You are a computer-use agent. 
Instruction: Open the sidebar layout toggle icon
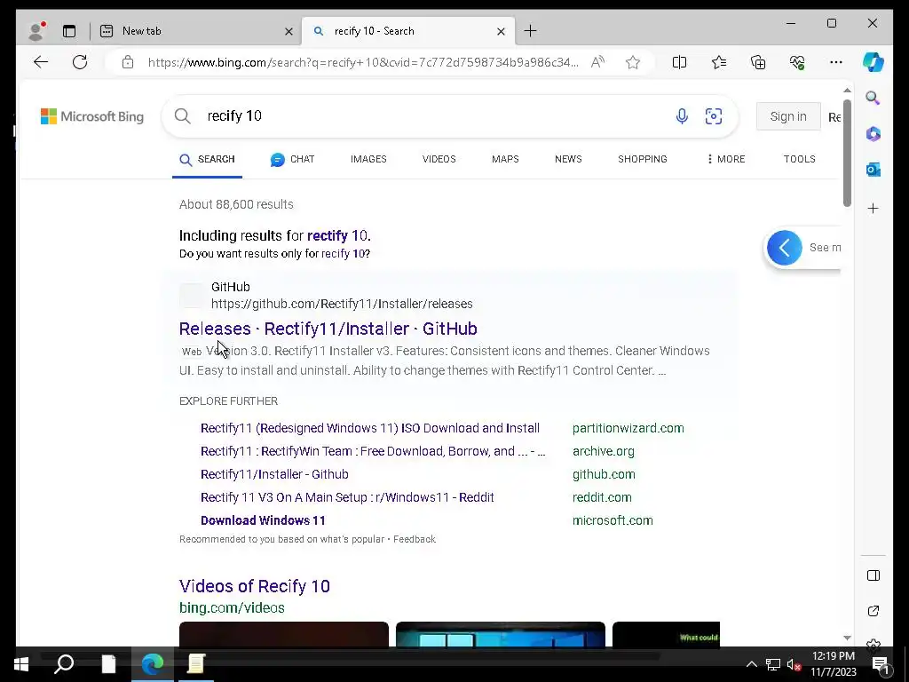point(873,575)
